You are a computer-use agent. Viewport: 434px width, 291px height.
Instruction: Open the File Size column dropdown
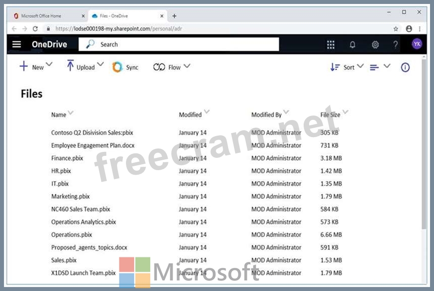point(346,112)
